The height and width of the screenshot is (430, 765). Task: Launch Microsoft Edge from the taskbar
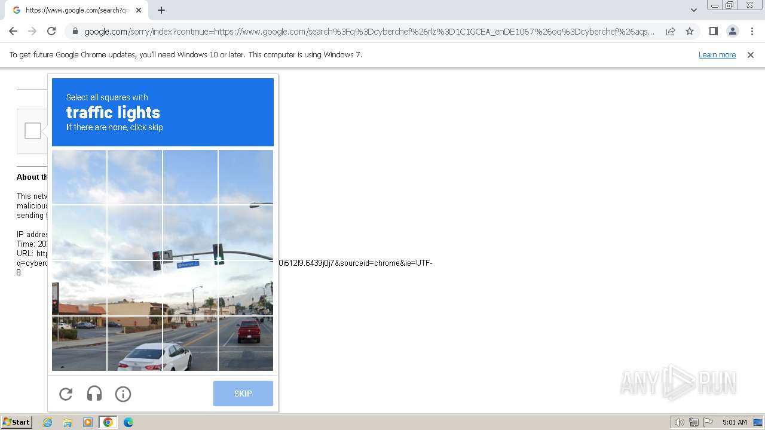[128, 422]
